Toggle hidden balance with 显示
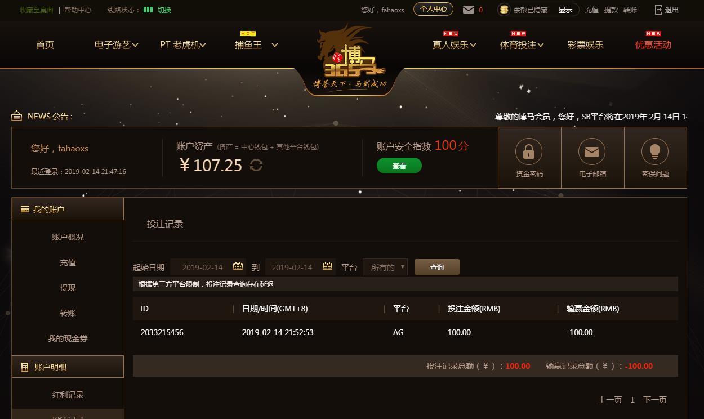 [x=565, y=10]
